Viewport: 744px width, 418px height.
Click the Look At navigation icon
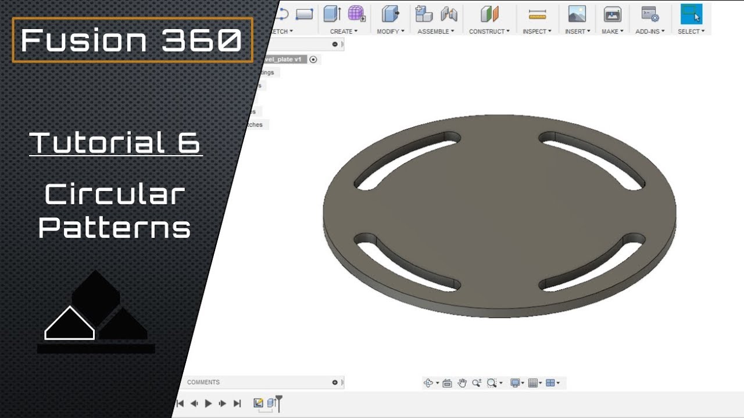[x=447, y=383]
